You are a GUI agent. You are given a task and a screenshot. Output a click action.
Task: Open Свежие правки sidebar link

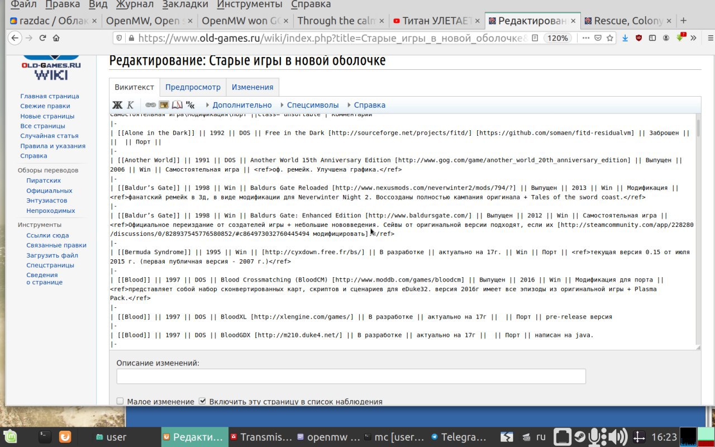[45, 106]
